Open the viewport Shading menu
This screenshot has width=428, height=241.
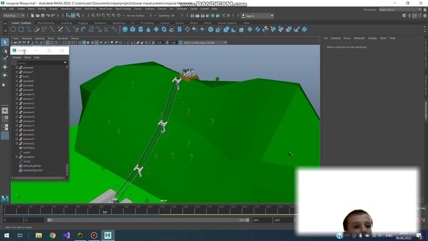tap(27, 39)
